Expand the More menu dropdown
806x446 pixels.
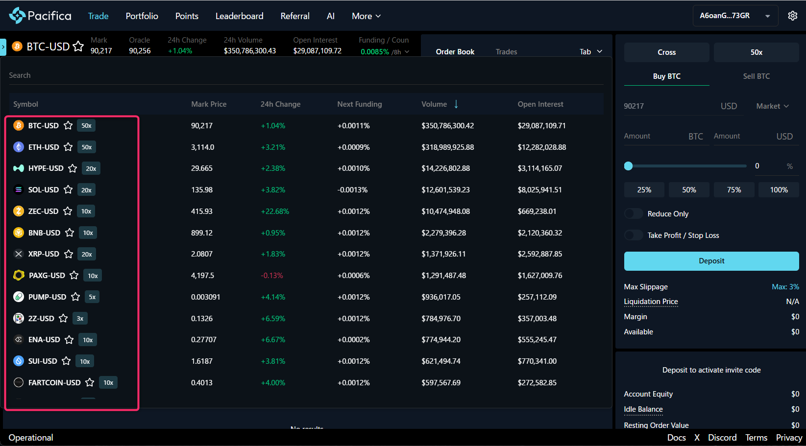coord(366,16)
